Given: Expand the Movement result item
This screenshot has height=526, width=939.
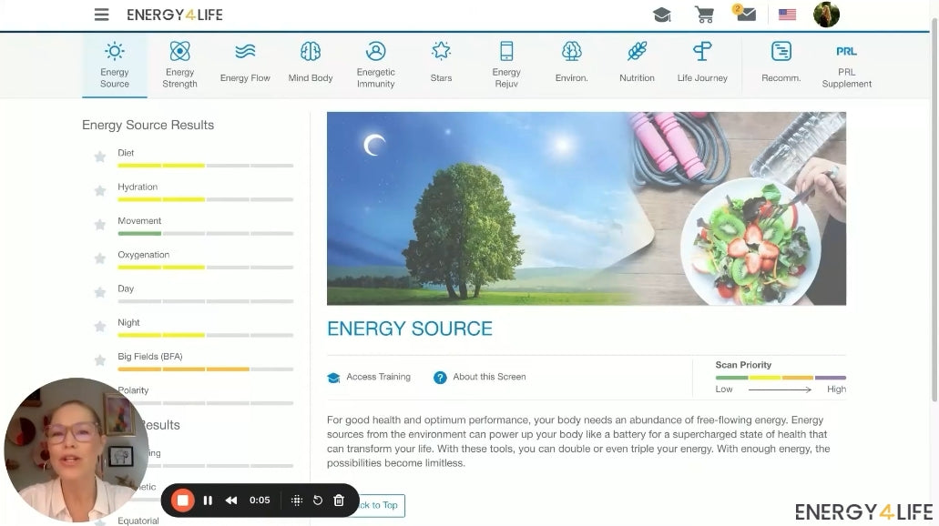Looking at the screenshot, I should [139, 221].
